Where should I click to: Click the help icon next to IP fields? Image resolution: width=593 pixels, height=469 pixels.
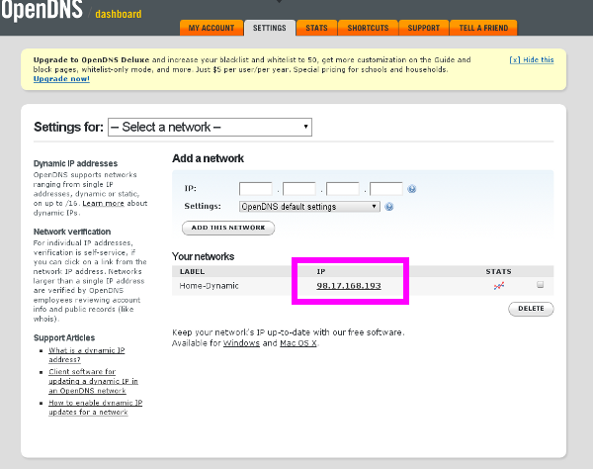(412, 189)
